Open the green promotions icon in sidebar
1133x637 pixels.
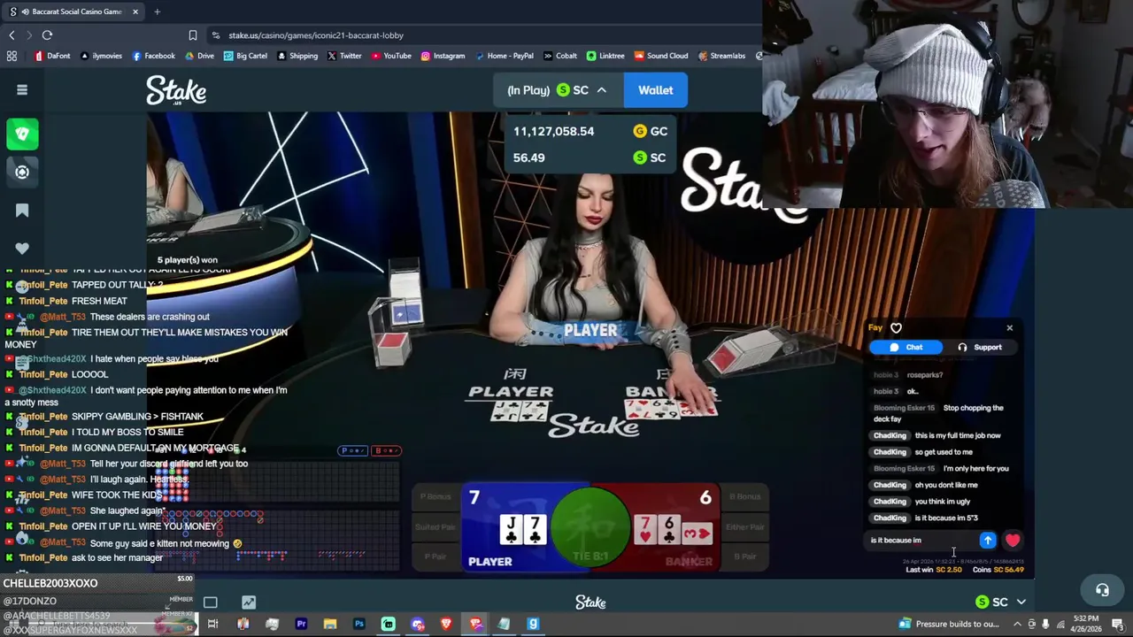(22, 134)
